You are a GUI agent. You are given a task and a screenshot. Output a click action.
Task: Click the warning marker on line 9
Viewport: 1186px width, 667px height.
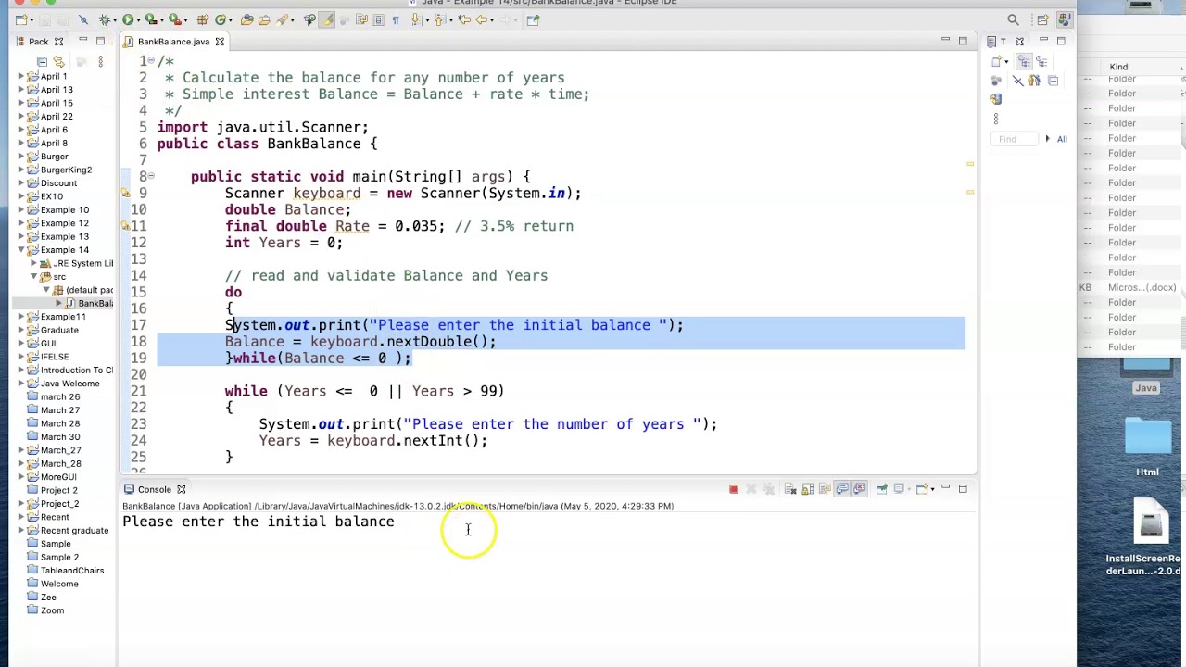coord(126,194)
